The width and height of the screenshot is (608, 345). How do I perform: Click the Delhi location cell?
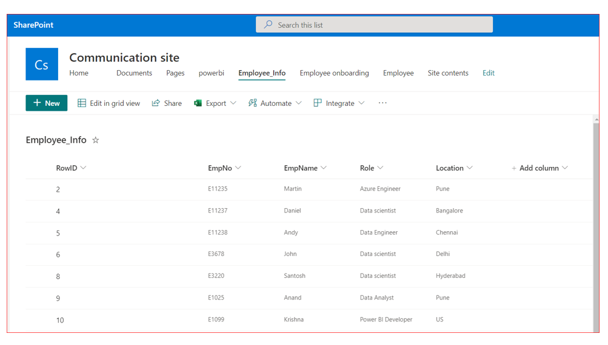(x=443, y=254)
